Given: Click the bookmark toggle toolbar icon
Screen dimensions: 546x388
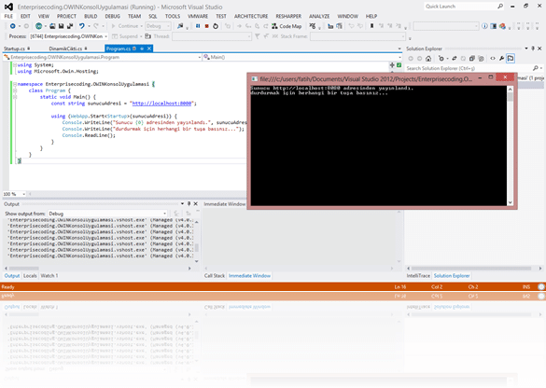Looking at the screenshot, I should point(371,26).
